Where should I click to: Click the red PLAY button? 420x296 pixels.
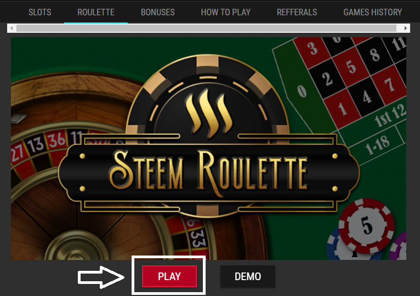pos(169,276)
